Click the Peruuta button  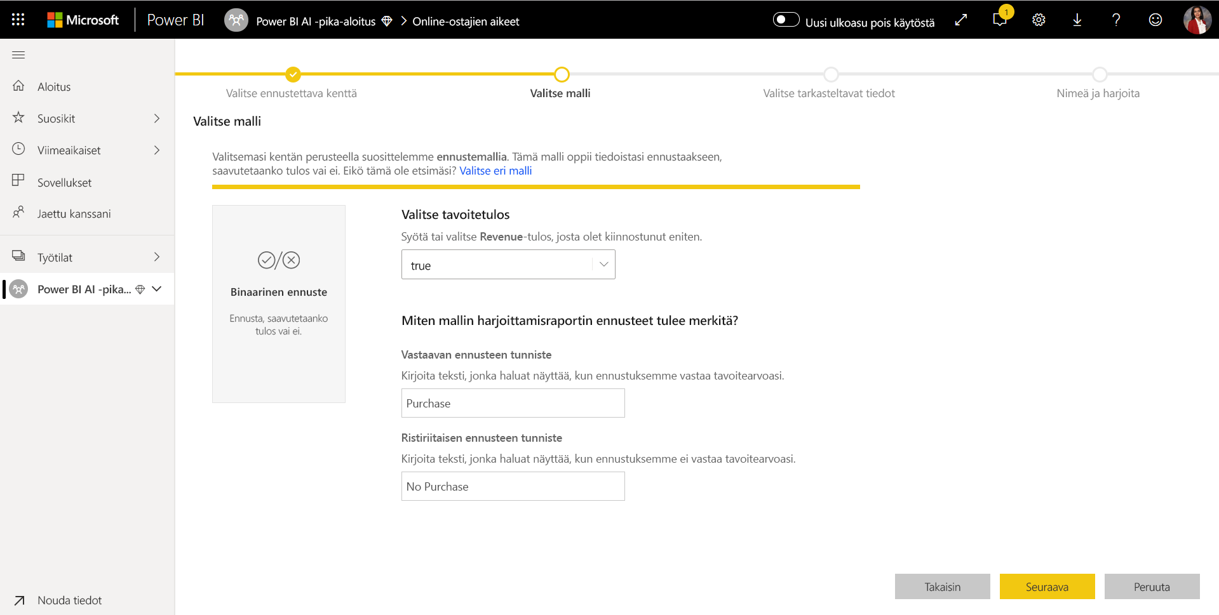[x=1152, y=586]
